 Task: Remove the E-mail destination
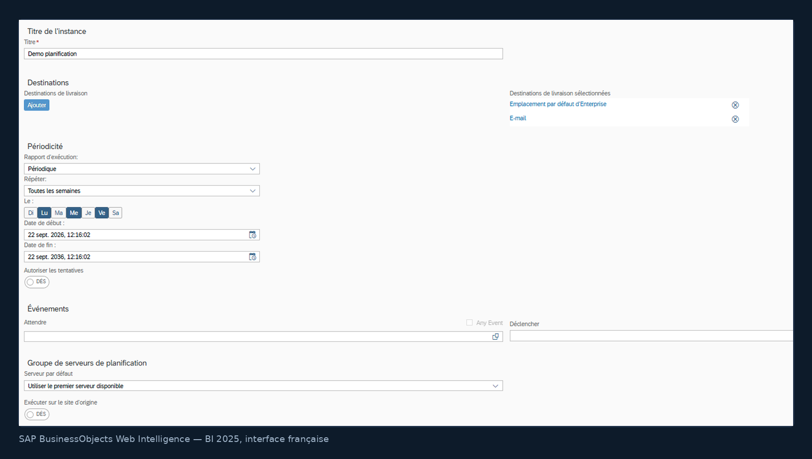coord(735,119)
